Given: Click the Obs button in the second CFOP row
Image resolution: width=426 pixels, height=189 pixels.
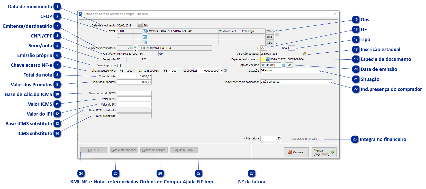Looking at the screenshot, I should [269, 37].
